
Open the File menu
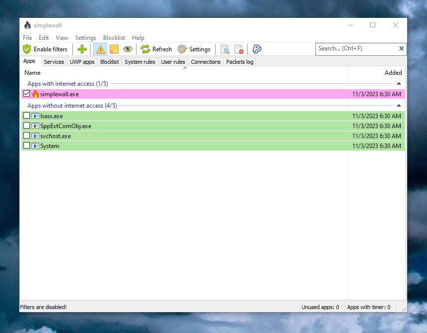(x=27, y=38)
